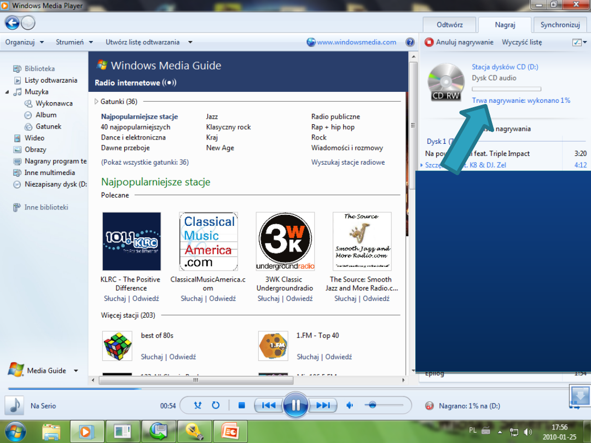This screenshot has width=591, height=443.
Task: Skip to the next track
Action: (x=323, y=405)
